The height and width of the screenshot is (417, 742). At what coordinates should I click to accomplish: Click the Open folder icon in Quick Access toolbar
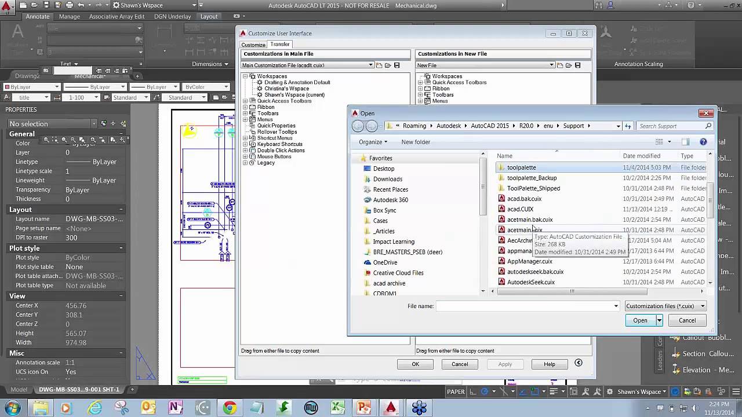click(35, 5)
